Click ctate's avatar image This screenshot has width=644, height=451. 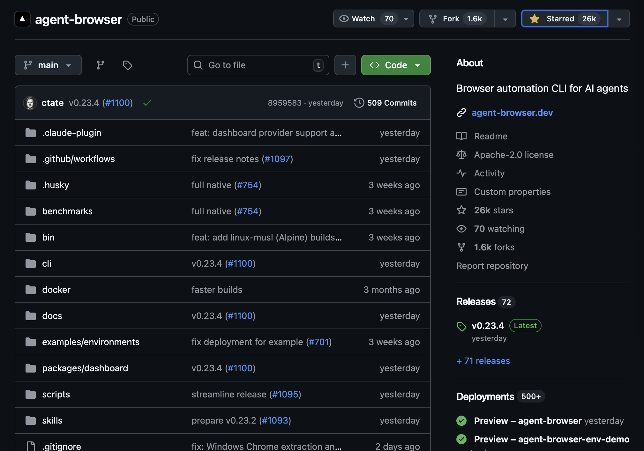click(x=30, y=103)
